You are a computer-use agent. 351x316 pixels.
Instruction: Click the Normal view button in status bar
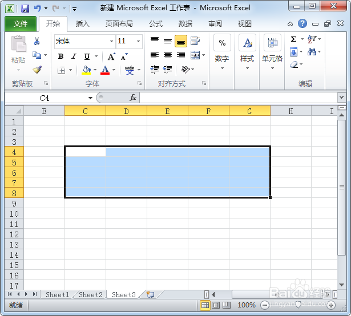pos(205,305)
